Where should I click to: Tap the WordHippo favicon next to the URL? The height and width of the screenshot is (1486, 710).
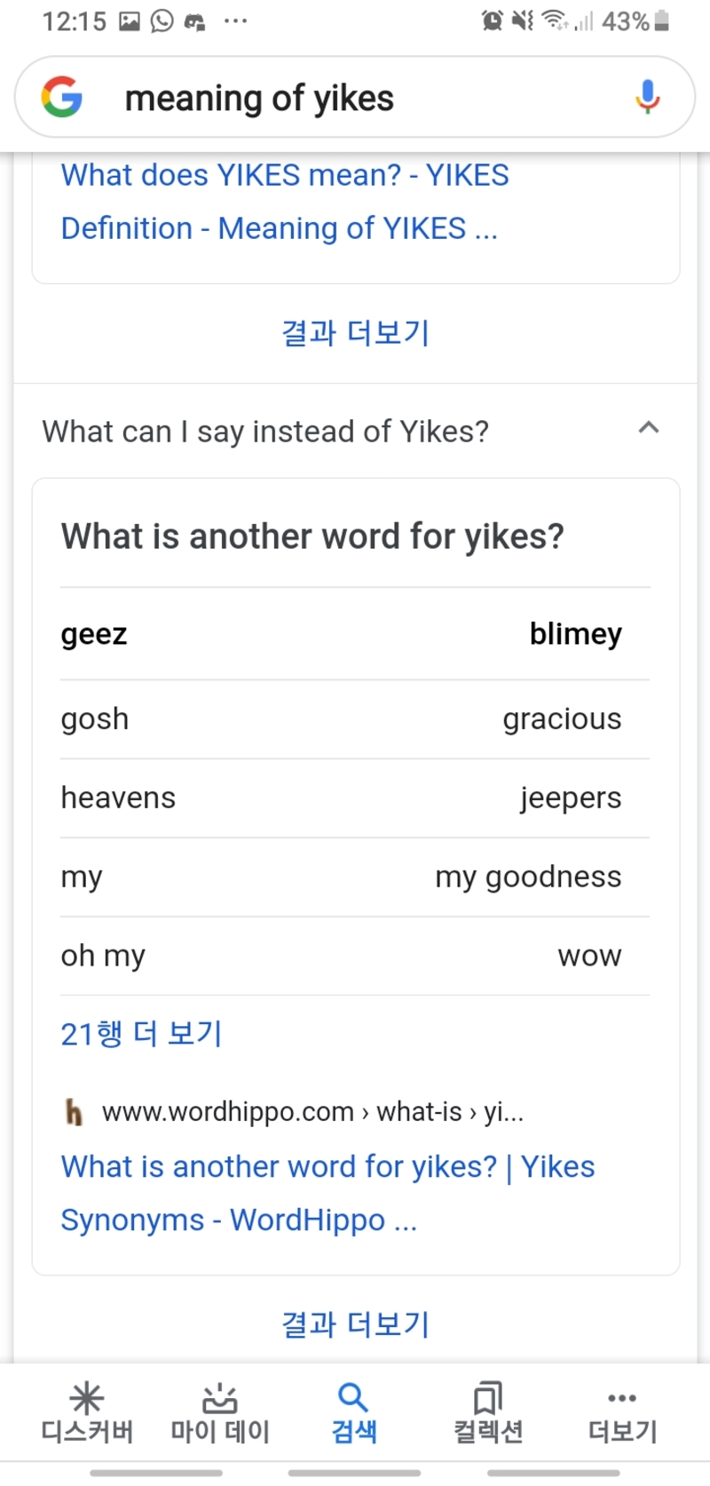75,1111
